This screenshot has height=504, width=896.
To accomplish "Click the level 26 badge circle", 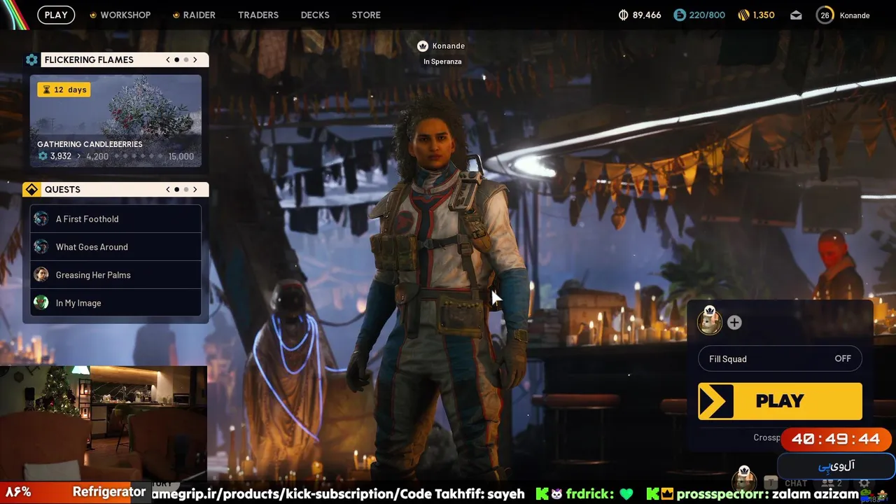I will (x=825, y=15).
